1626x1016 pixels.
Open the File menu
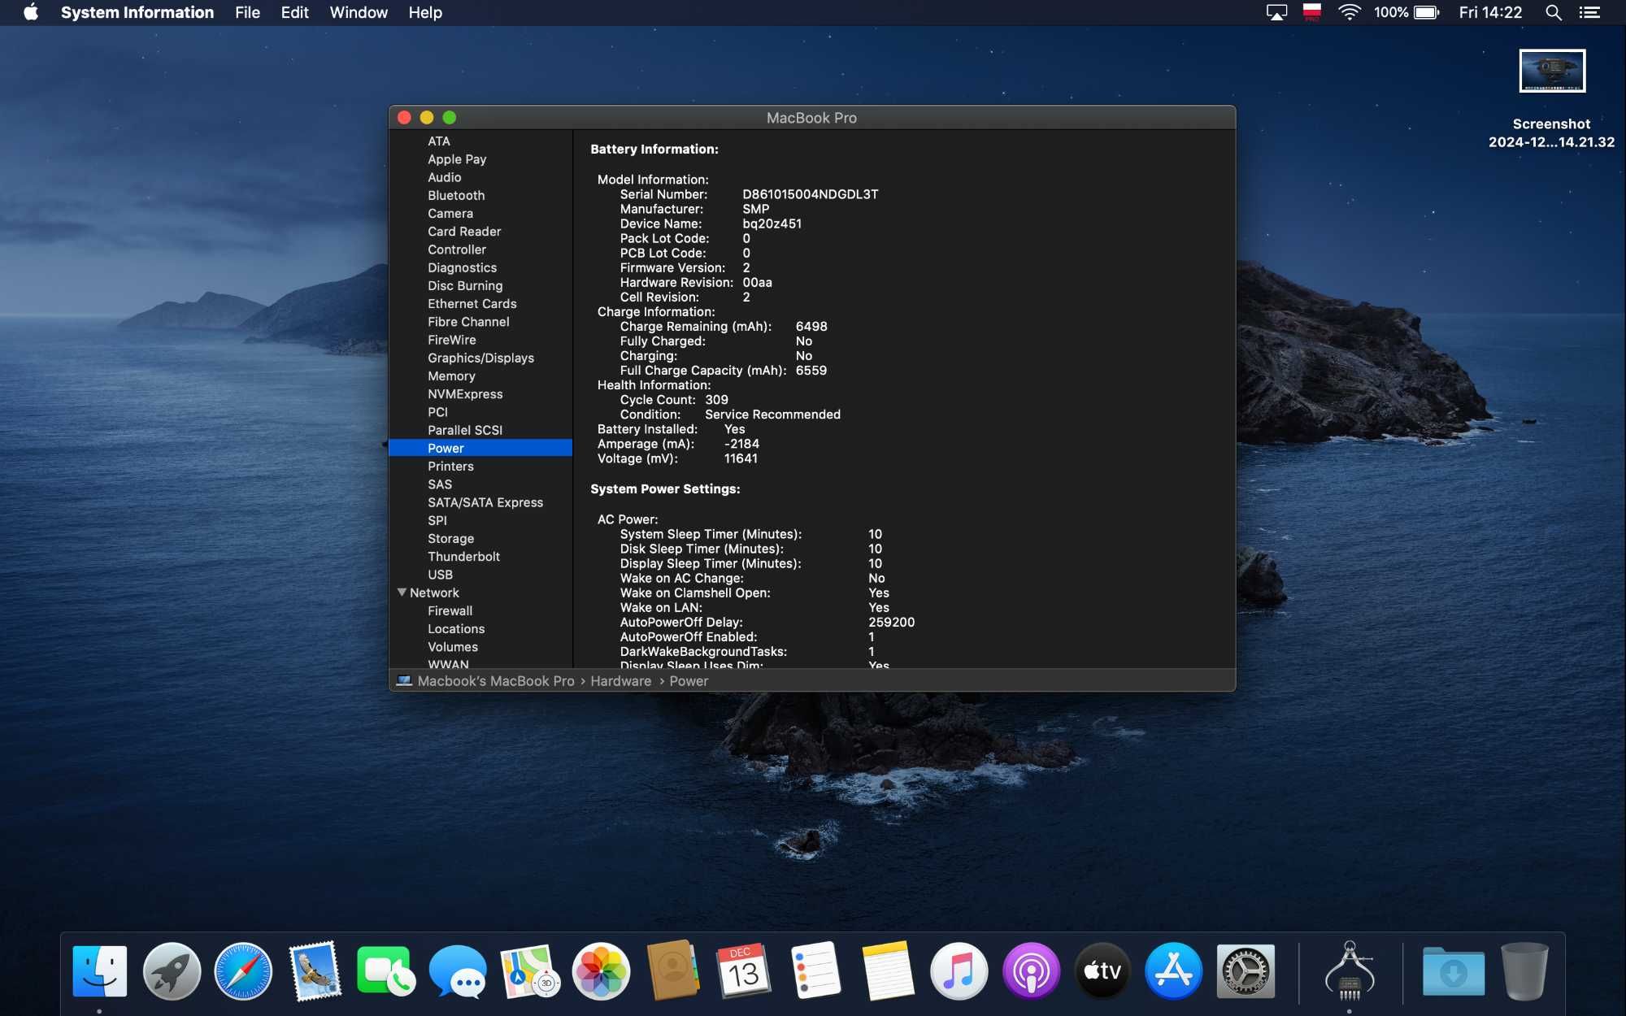(x=247, y=12)
